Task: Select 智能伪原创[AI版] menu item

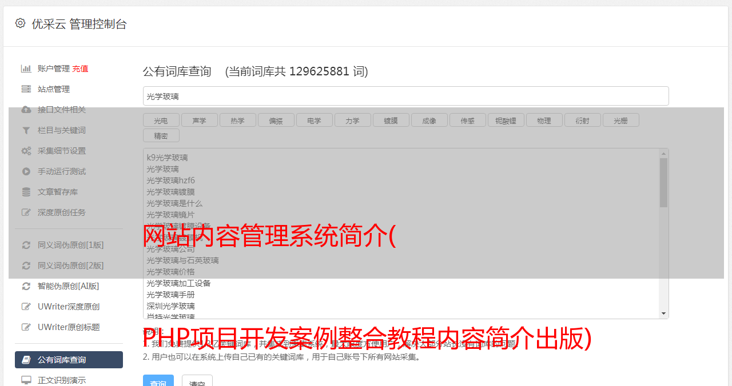Action: (69, 286)
